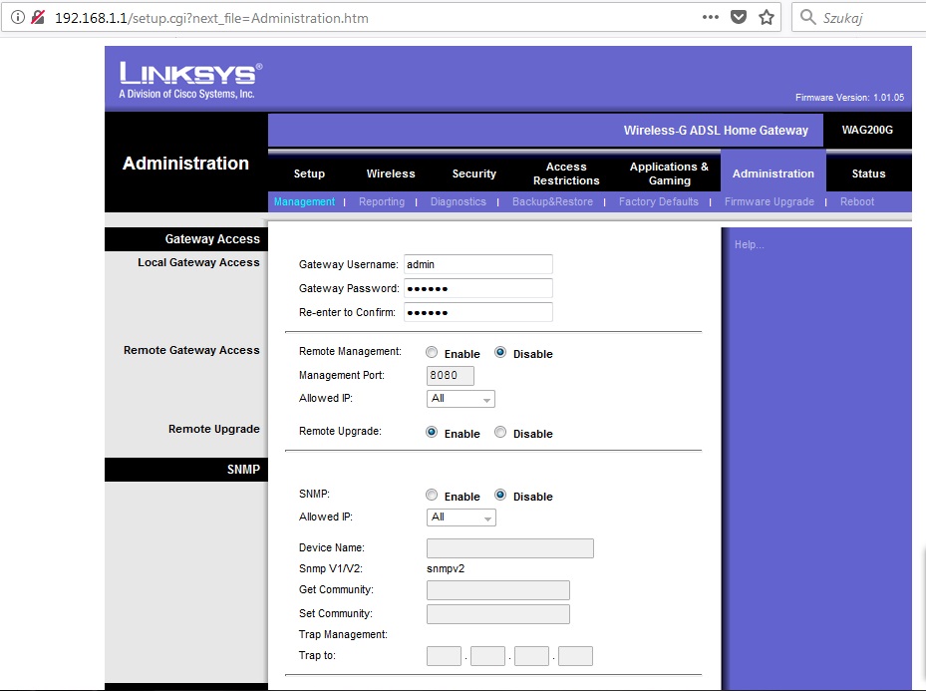Open the Administration tab

[773, 173]
